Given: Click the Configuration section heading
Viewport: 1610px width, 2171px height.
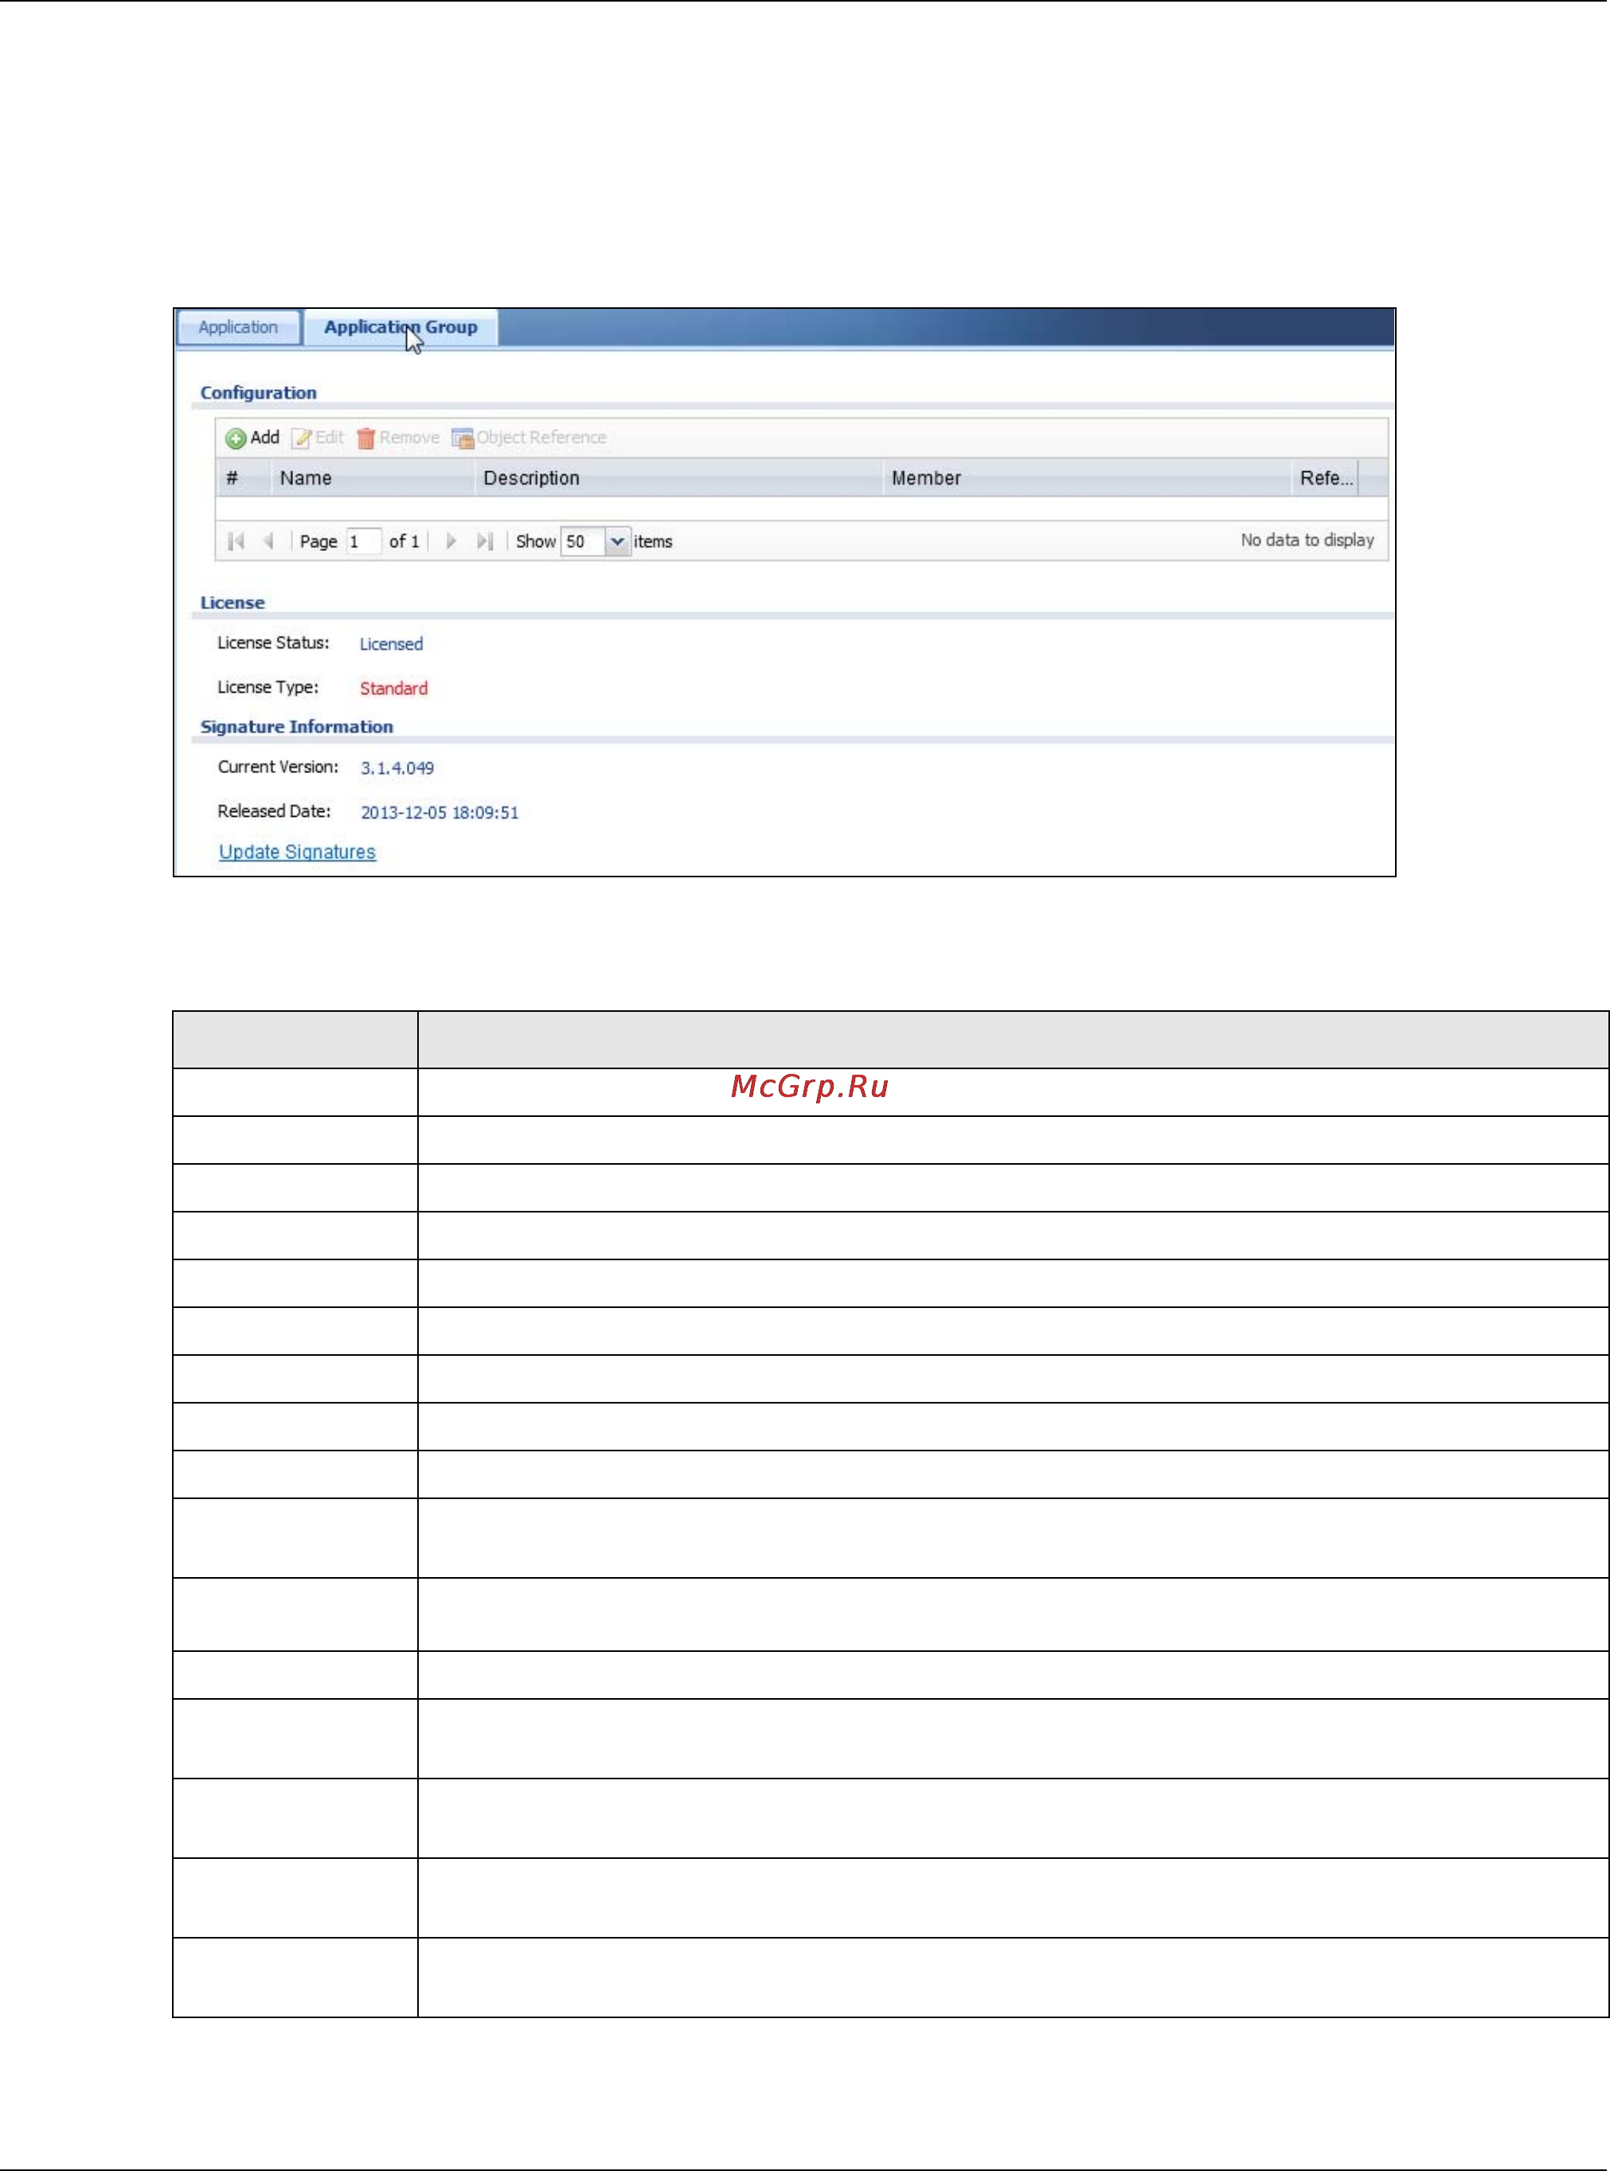Looking at the screenshot, I should pos(258,392).
